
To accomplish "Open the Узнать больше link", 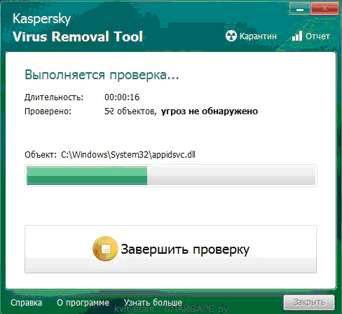I will pyautogui.click(x=153, y=303).
